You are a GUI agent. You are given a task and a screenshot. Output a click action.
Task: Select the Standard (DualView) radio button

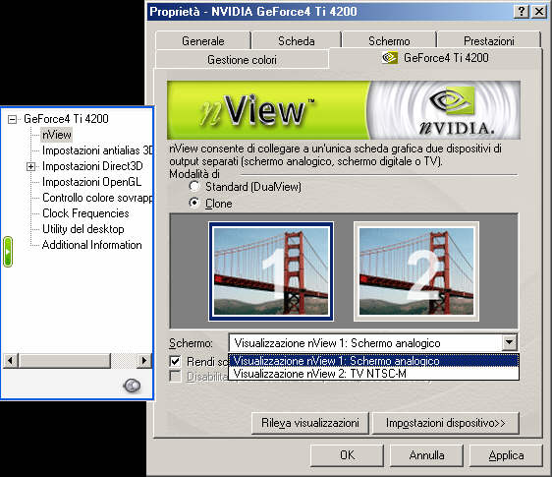point(193,186)
